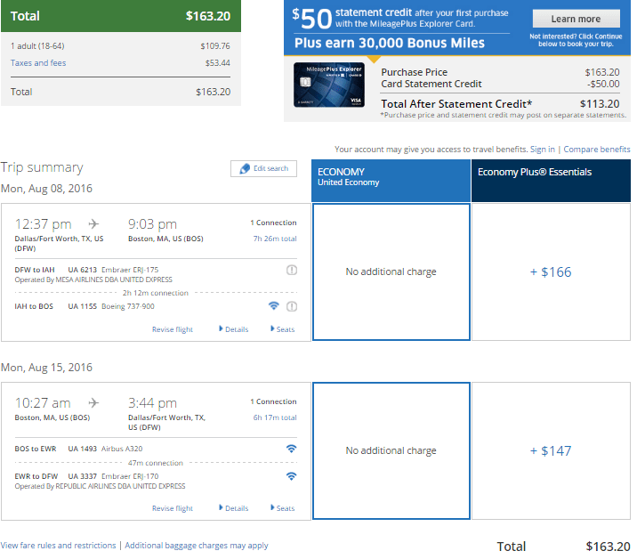
Task: Click the Learn more button
Action: point(577,19)
